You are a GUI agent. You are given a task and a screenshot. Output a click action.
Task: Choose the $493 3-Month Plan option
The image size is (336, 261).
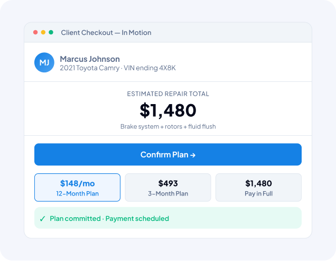[168, 188]
